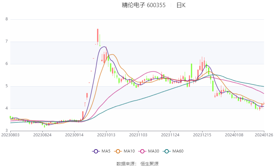Viewport: 275px width, 167px height.
Task: Select x-axis date label 20230914
Action: 74,135
